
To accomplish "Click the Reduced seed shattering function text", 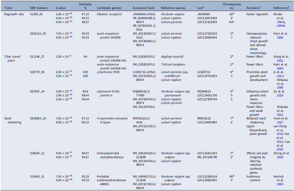I will [x=256, y=120].
